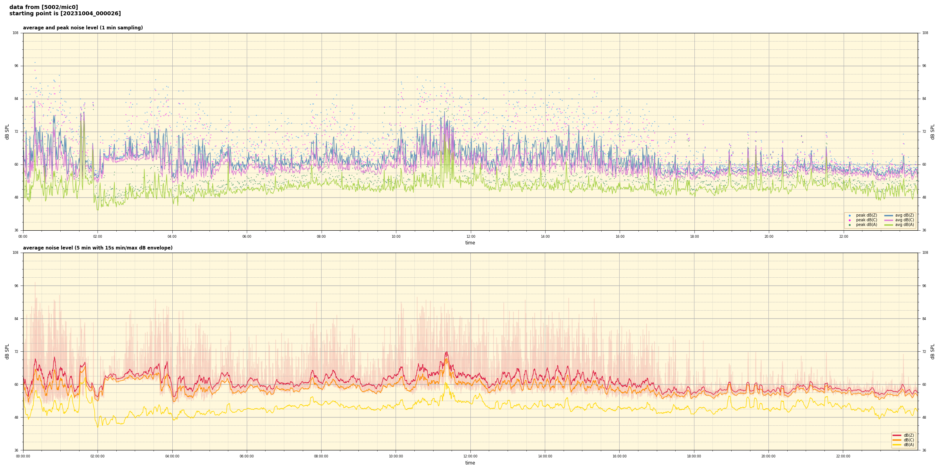The width and height of the screenshot is (940, 470).
Task: Click the 06:00:00 tick on the bottom chart time axis
Action: (x=247, y=456)
